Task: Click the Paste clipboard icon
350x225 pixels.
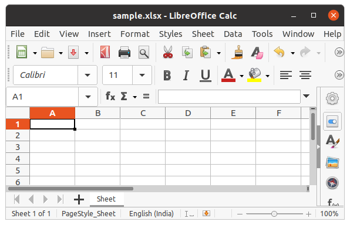Action: 206,52
